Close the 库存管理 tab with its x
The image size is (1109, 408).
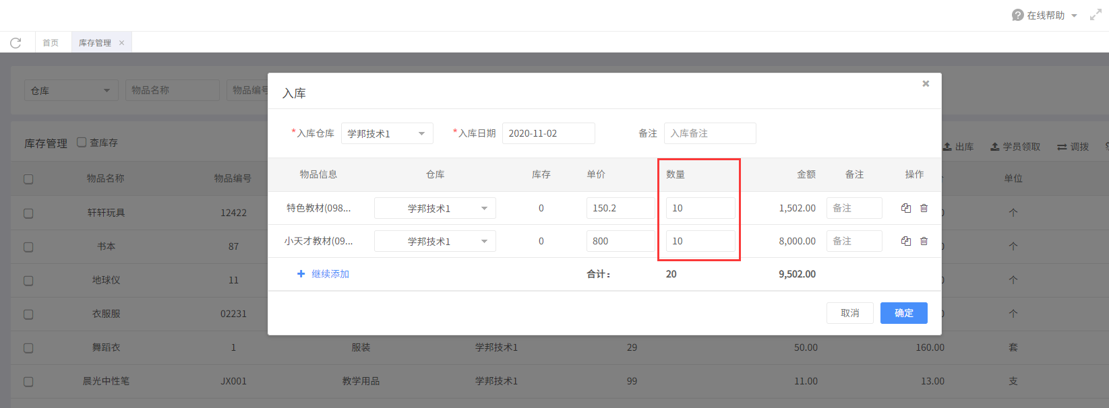(x=122, y=43)
